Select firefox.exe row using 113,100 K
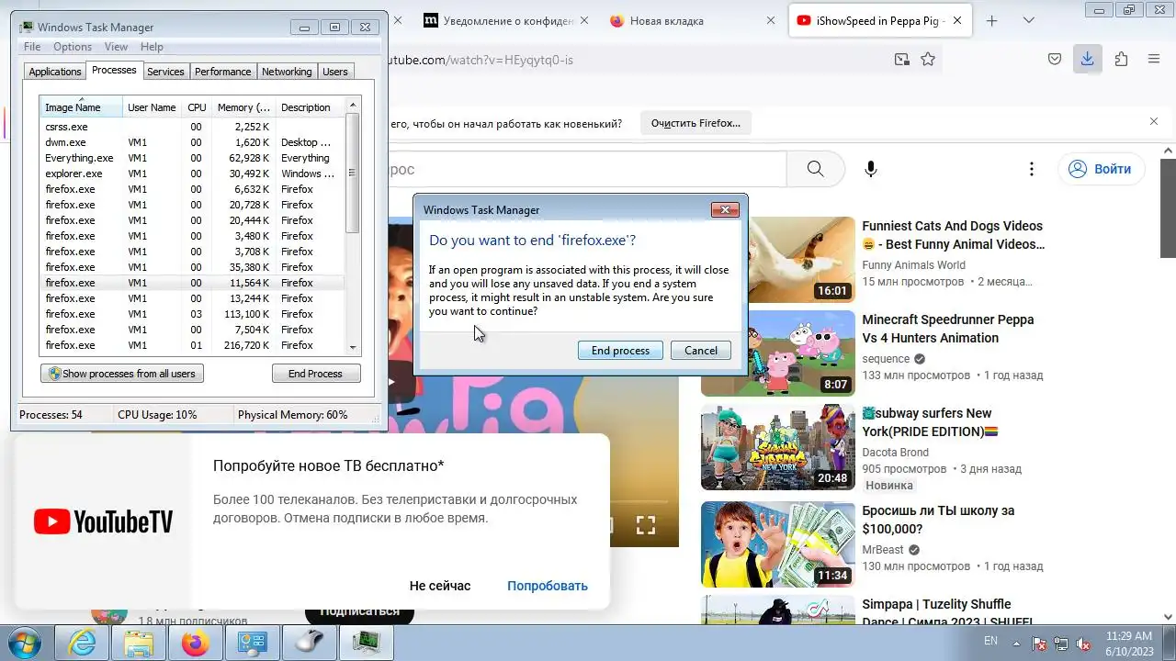Viewport: 1176px width, 661px height. click(x=192, y=314)
